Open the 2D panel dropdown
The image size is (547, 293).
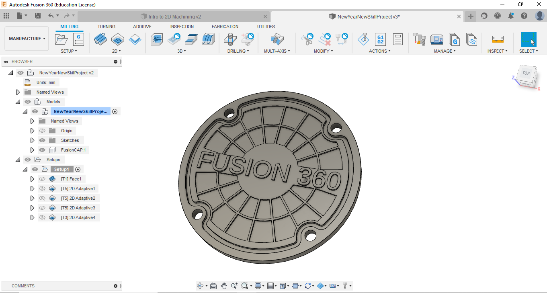(x=117, y=51)
